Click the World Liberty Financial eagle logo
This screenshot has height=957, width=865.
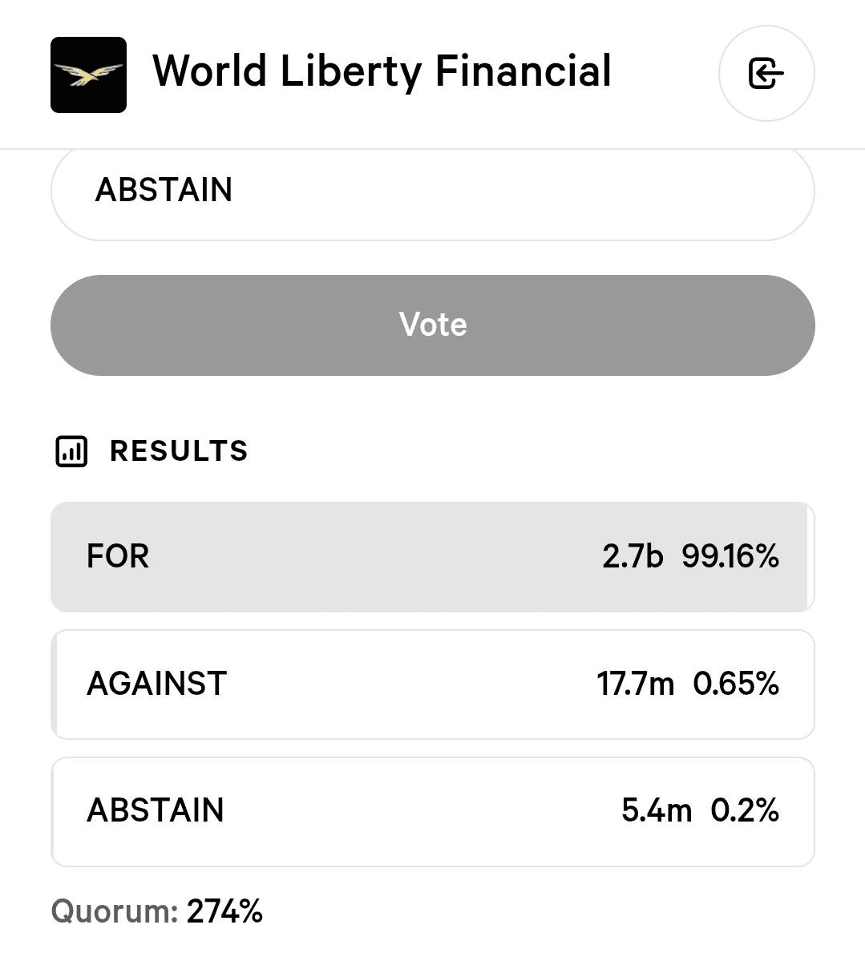pos(88,75)
